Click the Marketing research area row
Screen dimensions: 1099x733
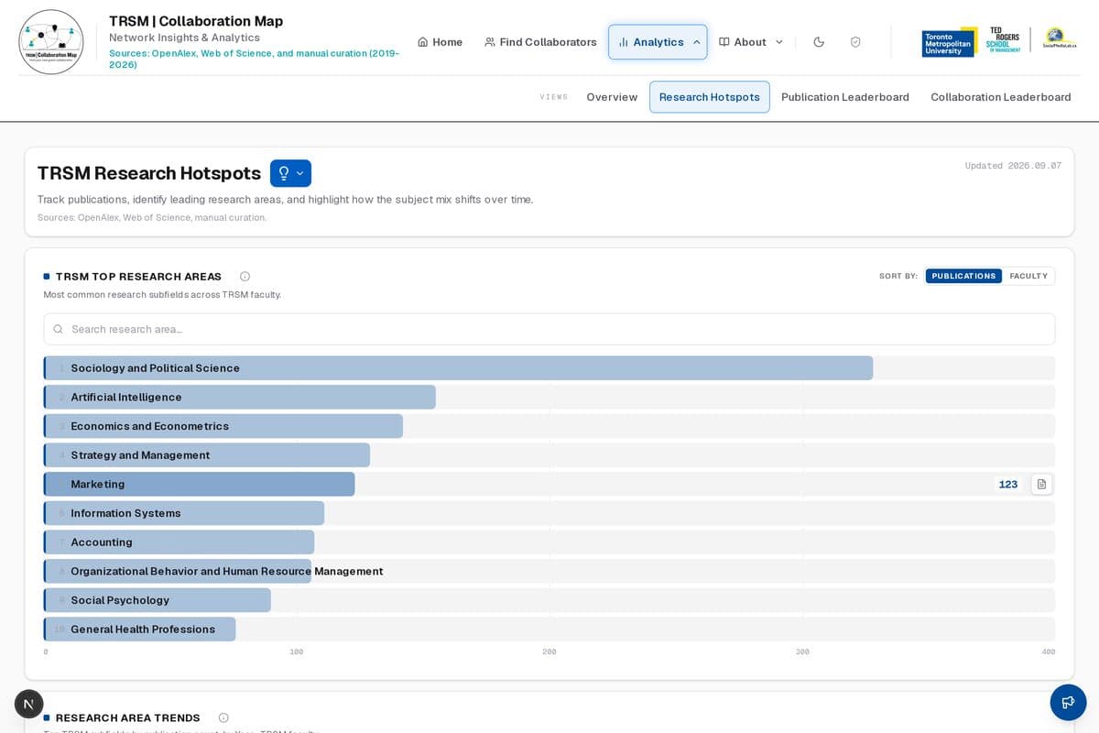click(549, 484)
